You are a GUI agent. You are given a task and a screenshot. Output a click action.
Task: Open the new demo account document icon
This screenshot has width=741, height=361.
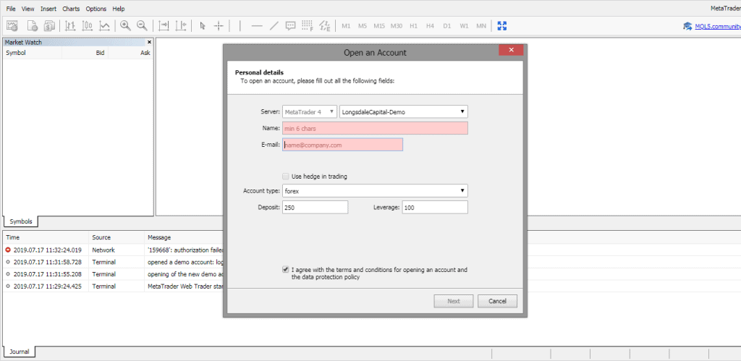pyautogui.click(x=32, y=26)
